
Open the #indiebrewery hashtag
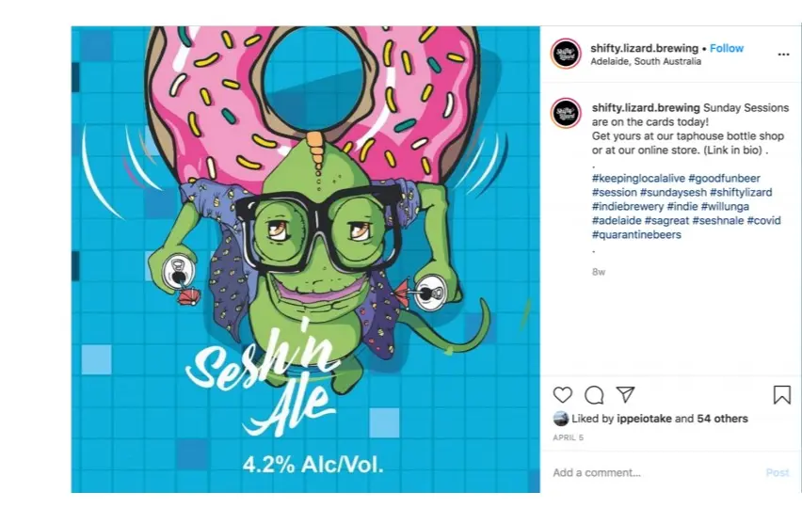click(x=628, y=206)
